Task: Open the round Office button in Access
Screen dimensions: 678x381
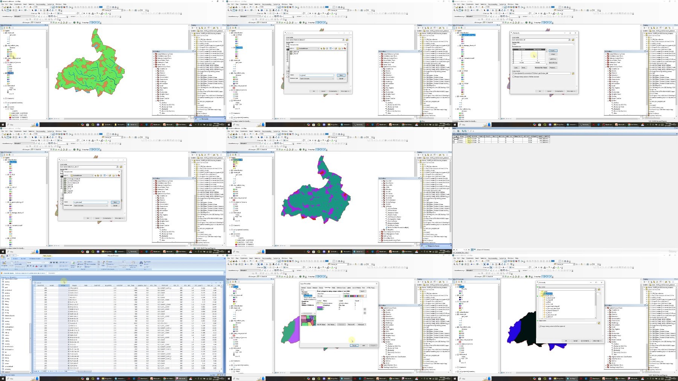Action: (x=3, y=257)
